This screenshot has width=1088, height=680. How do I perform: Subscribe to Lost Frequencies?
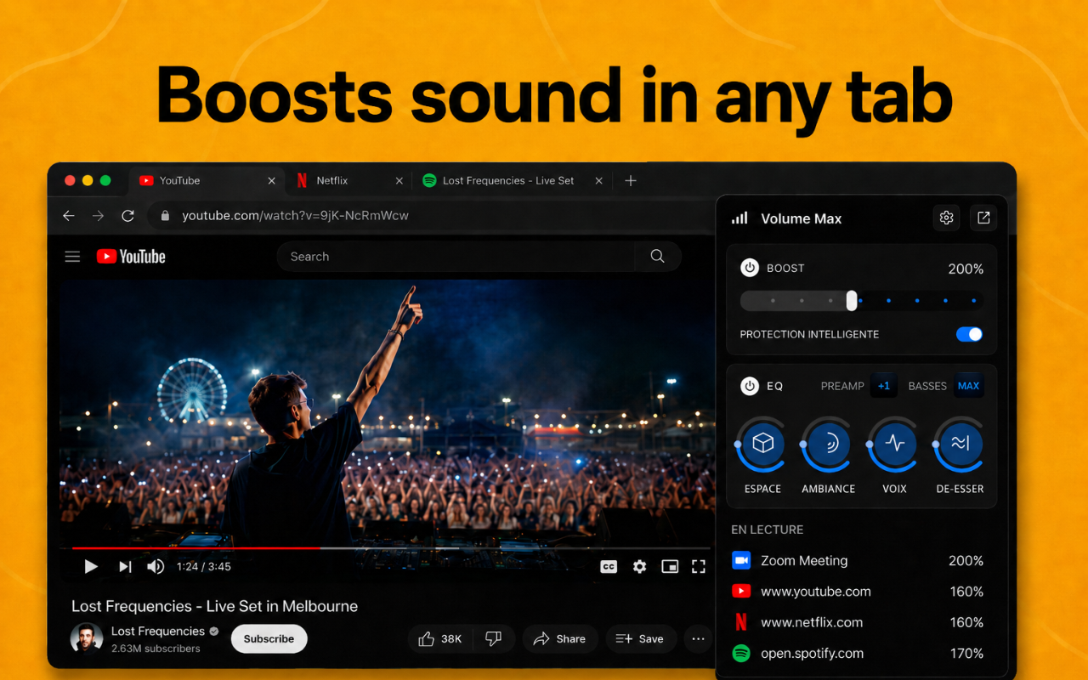tap(269, 639)
